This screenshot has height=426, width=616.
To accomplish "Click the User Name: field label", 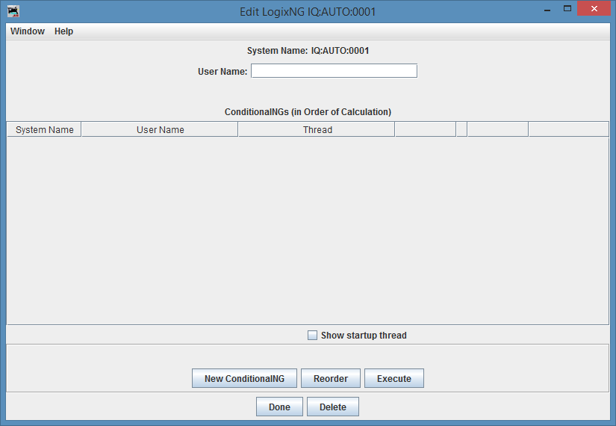I will coord(223,72).
